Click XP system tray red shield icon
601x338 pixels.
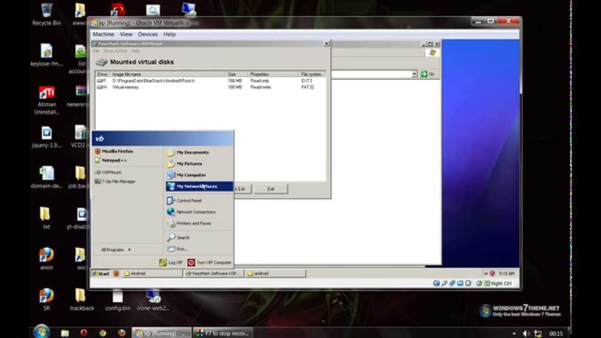tap(492, 273)
